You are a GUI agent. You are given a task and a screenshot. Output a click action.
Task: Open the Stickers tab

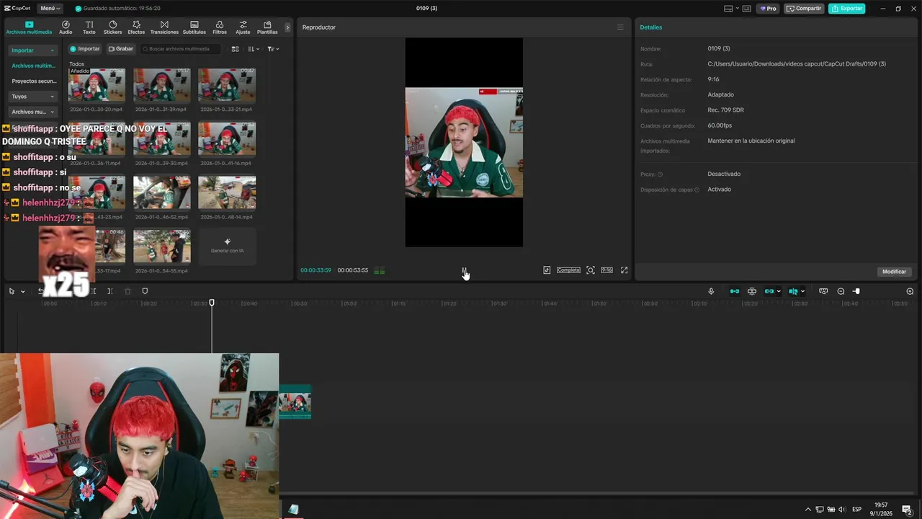point(112,27)
